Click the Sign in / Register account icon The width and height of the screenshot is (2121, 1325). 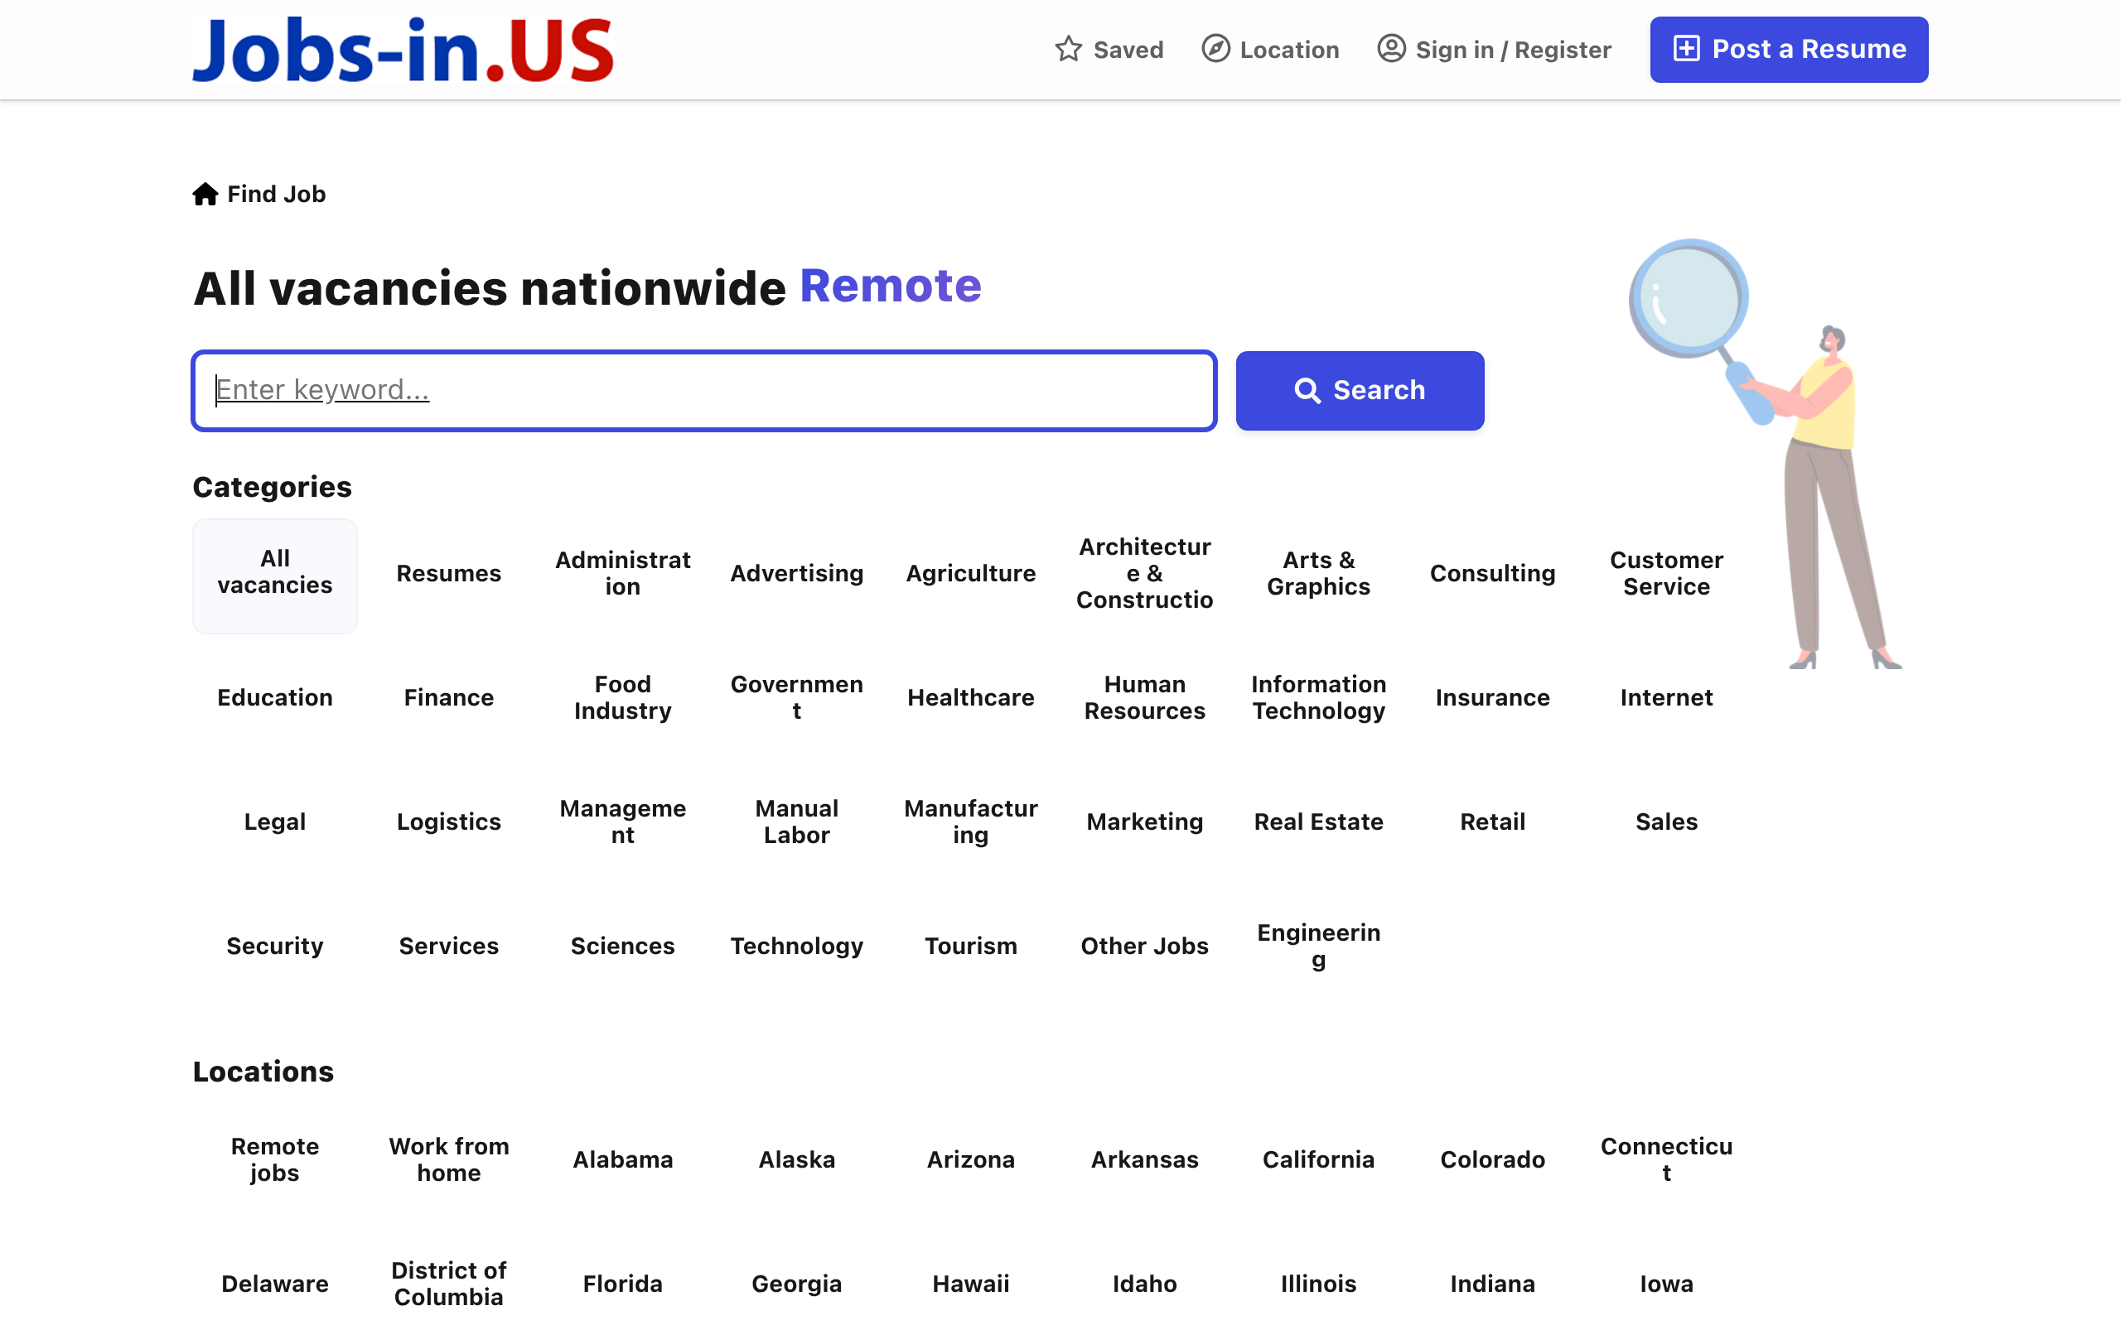click(x=1390, y=50)
